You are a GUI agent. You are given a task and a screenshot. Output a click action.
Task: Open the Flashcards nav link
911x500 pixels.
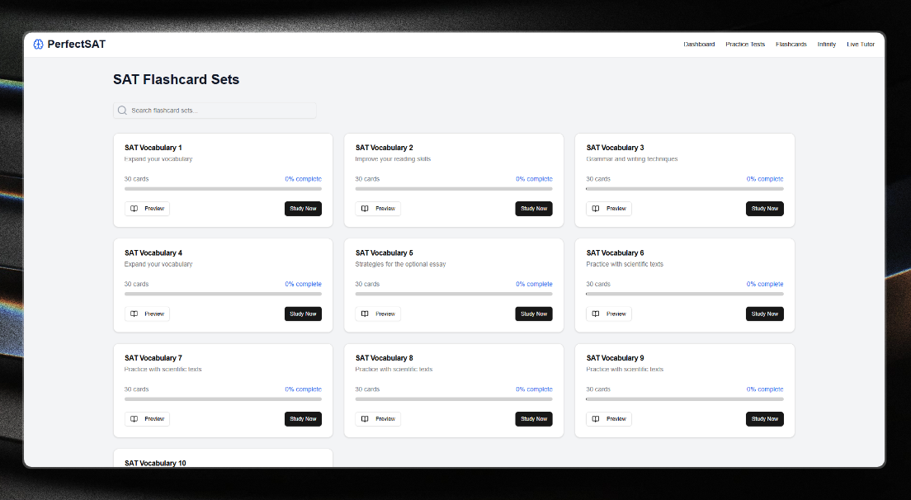click(x=791, y=45)
